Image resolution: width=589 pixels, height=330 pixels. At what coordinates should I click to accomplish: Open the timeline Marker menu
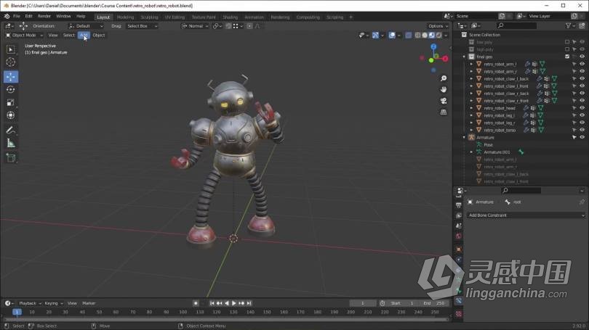pyautogui.click(x=89, y=303)
